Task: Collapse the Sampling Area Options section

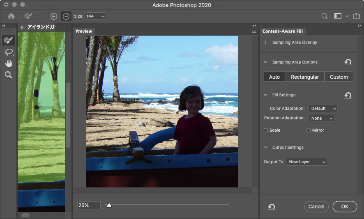Action: [265, 62]
